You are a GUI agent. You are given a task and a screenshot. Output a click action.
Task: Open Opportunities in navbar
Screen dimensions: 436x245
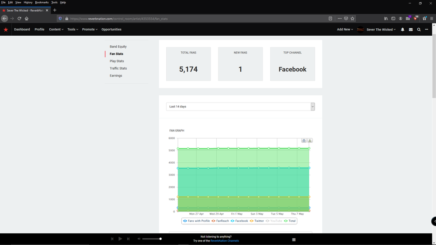(111, 30)
